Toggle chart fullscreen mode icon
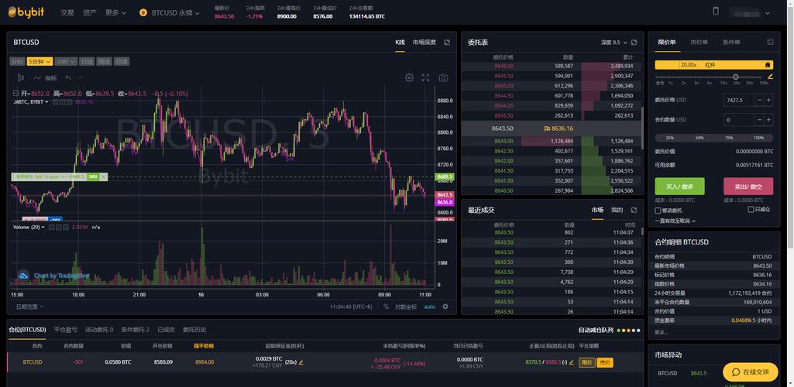The image size is (794, 387). 425,78
